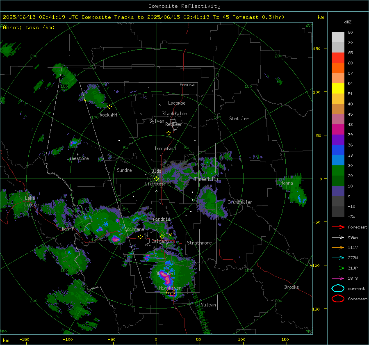Click the Hanna label
The image size is (369, 345).
tap(287, 183)
